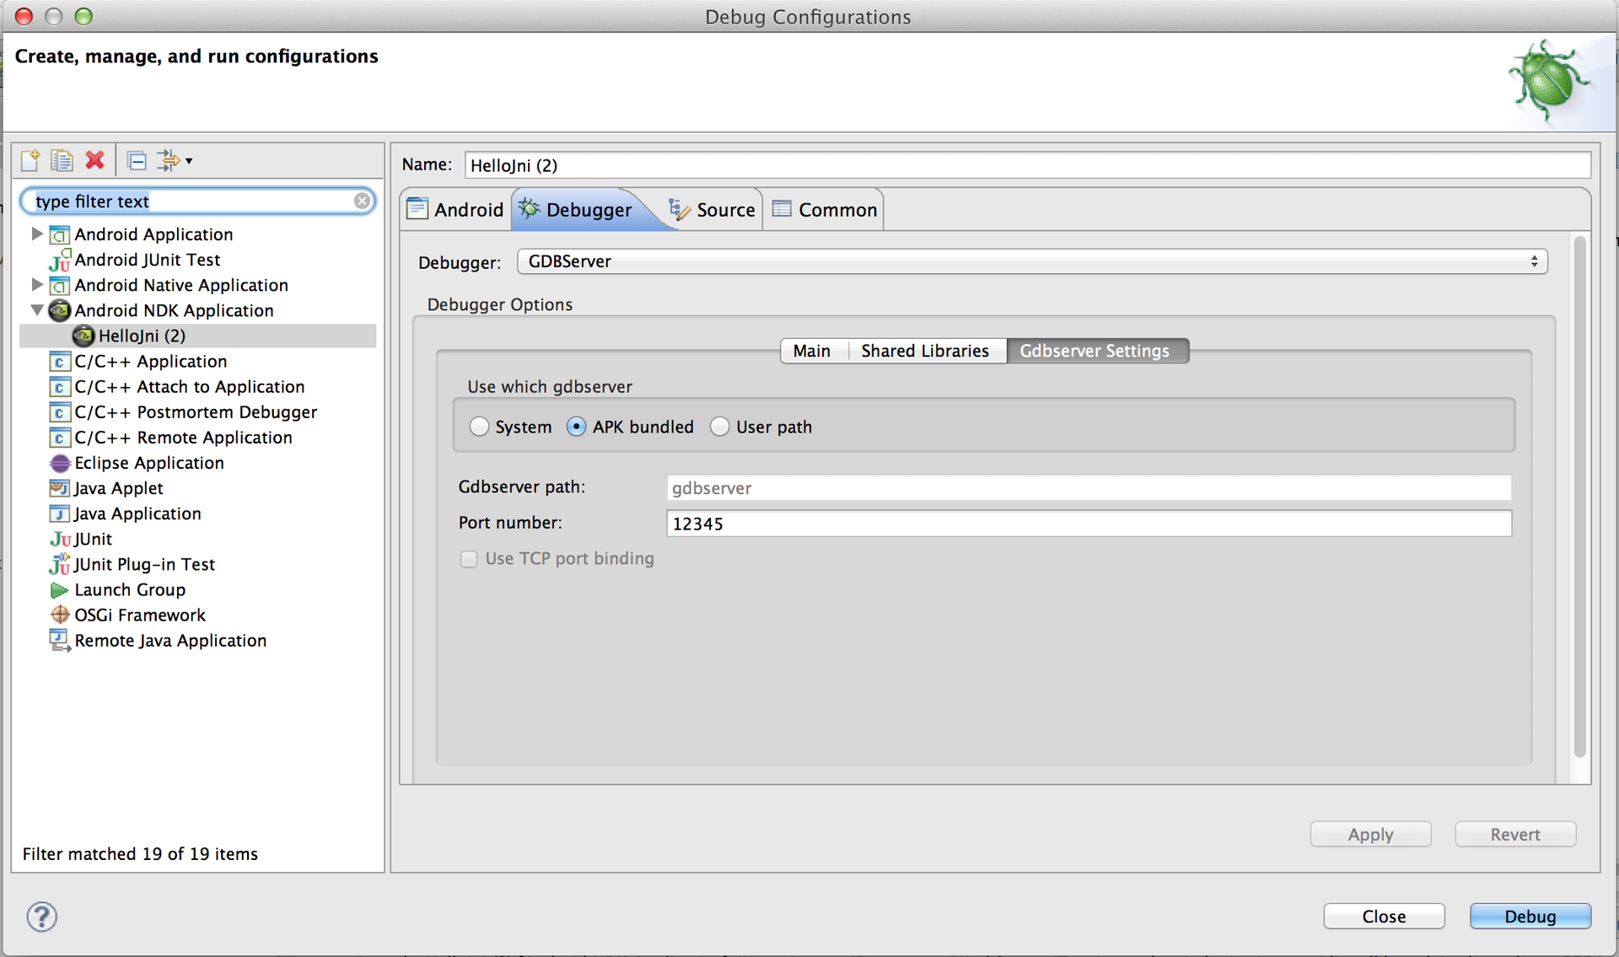Click the Launch Group icon
Screen dimensions: 1619x957
[59, 589]
